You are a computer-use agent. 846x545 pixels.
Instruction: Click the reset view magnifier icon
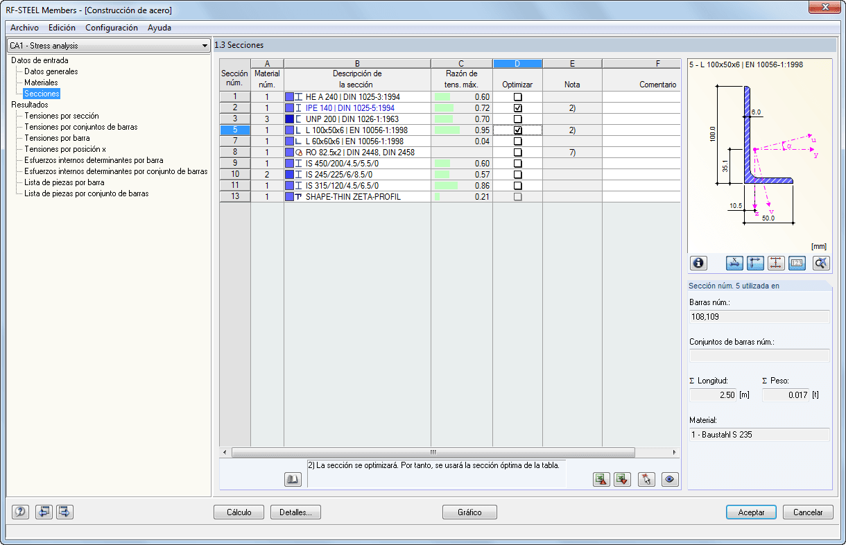click(x=821, y=263)
